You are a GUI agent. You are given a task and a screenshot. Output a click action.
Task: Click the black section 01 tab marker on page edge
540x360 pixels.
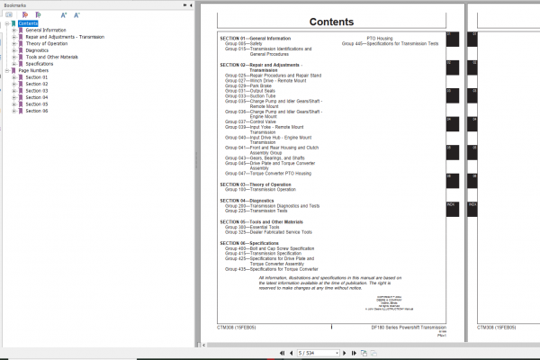click(453, 40)
